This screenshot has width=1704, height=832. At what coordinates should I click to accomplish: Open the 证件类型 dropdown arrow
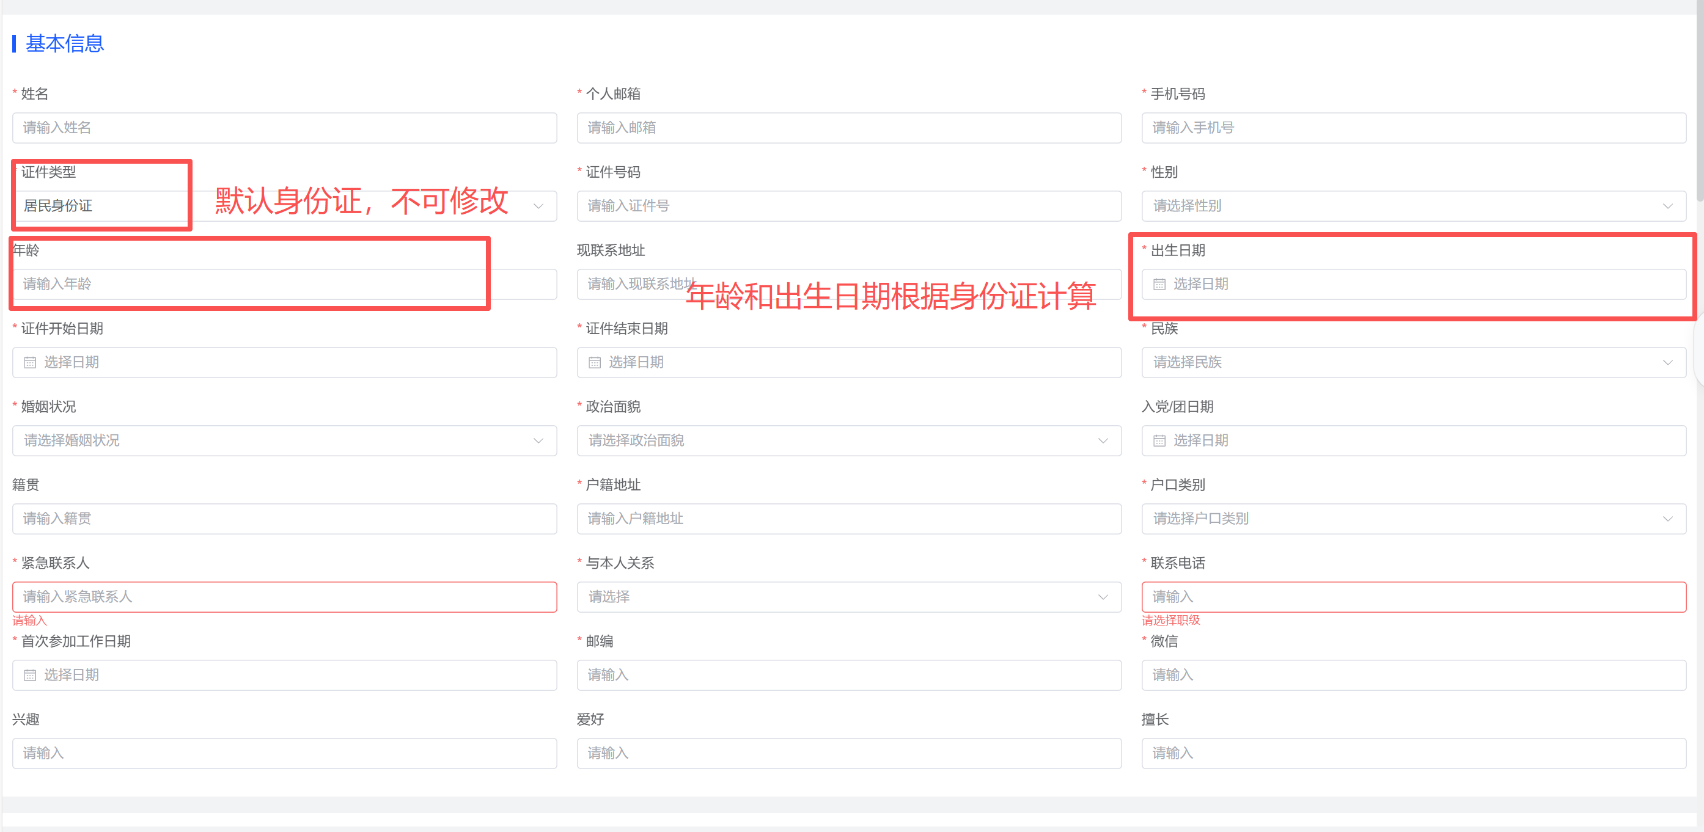(538, 206)
